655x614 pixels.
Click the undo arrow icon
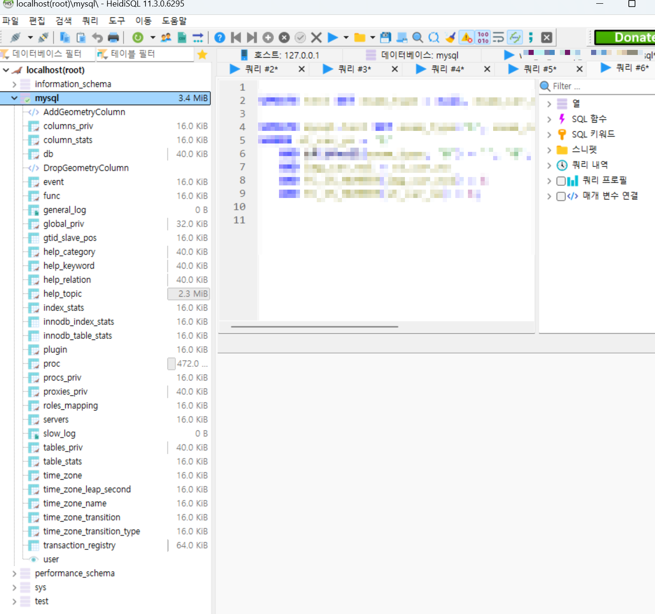pos(97,37)
